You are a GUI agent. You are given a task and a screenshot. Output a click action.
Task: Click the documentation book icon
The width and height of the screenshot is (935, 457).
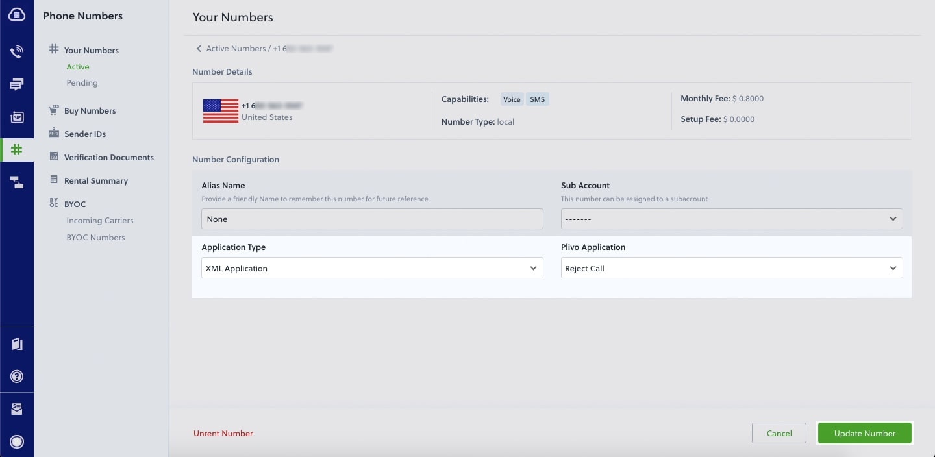pos(17,343)
